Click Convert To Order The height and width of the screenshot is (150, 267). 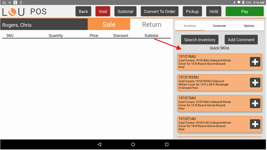(x=160, y=12)
